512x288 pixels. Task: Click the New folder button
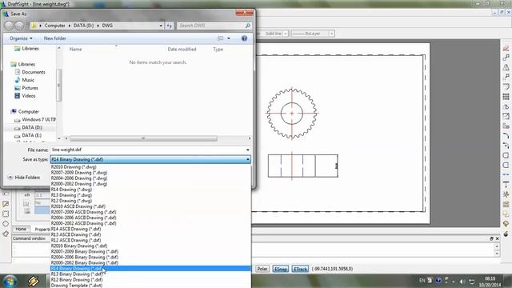55,38
